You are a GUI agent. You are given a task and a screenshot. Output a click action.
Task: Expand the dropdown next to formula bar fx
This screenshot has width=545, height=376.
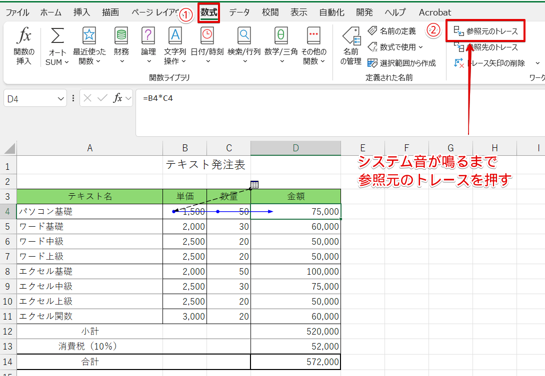tap(128, 98)
